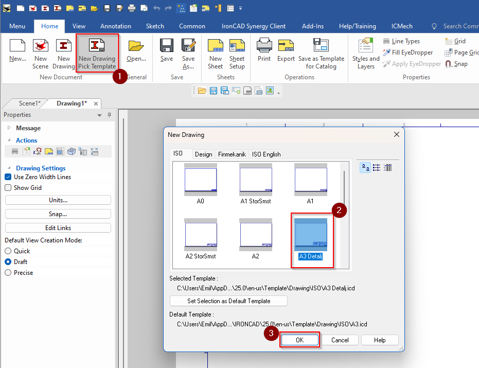Open the Units... settings button
The image size is (479, 368).
tap(58, 200)
